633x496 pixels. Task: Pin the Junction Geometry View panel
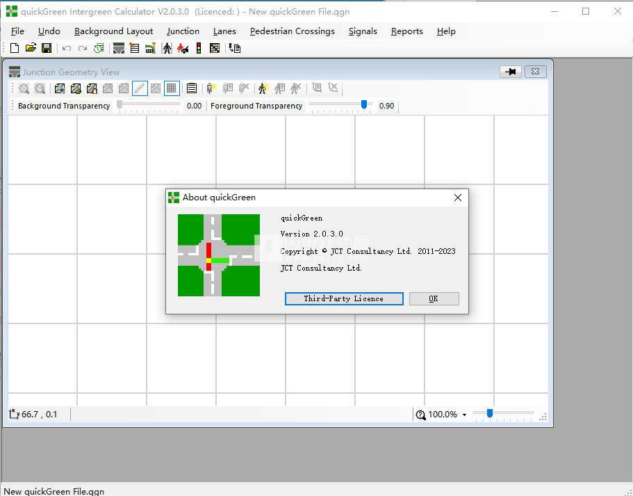[510, 72]
